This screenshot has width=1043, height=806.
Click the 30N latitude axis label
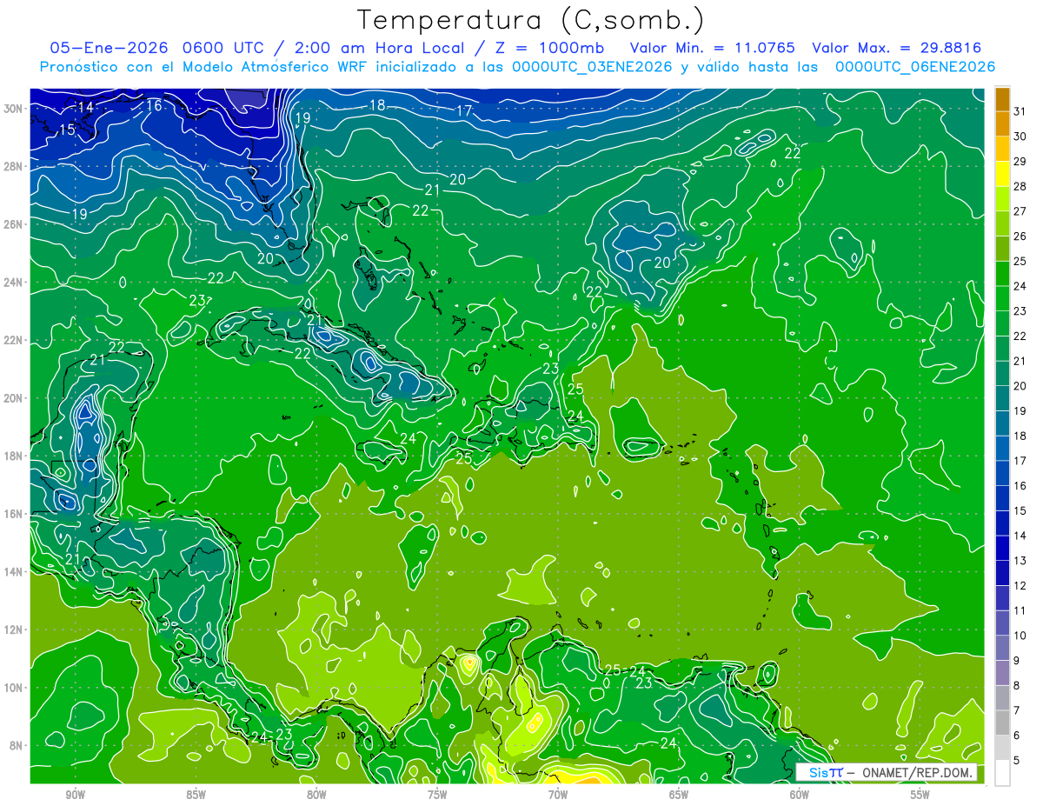(x=13, y=109)
